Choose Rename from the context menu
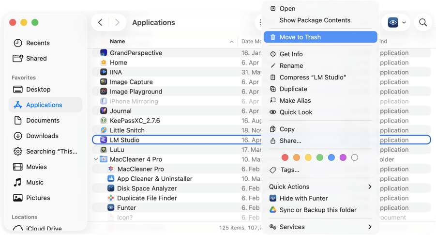 click(320, 66)
